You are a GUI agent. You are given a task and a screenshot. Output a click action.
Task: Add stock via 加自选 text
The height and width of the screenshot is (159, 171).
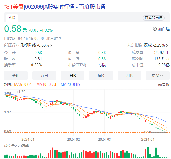coord(164,29)
